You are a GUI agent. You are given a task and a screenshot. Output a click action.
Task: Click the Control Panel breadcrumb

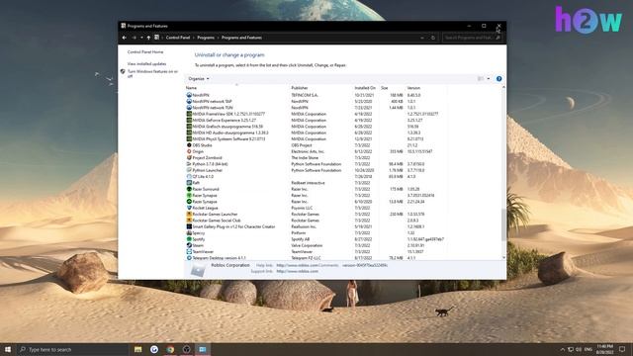click(x=178, y=38)
